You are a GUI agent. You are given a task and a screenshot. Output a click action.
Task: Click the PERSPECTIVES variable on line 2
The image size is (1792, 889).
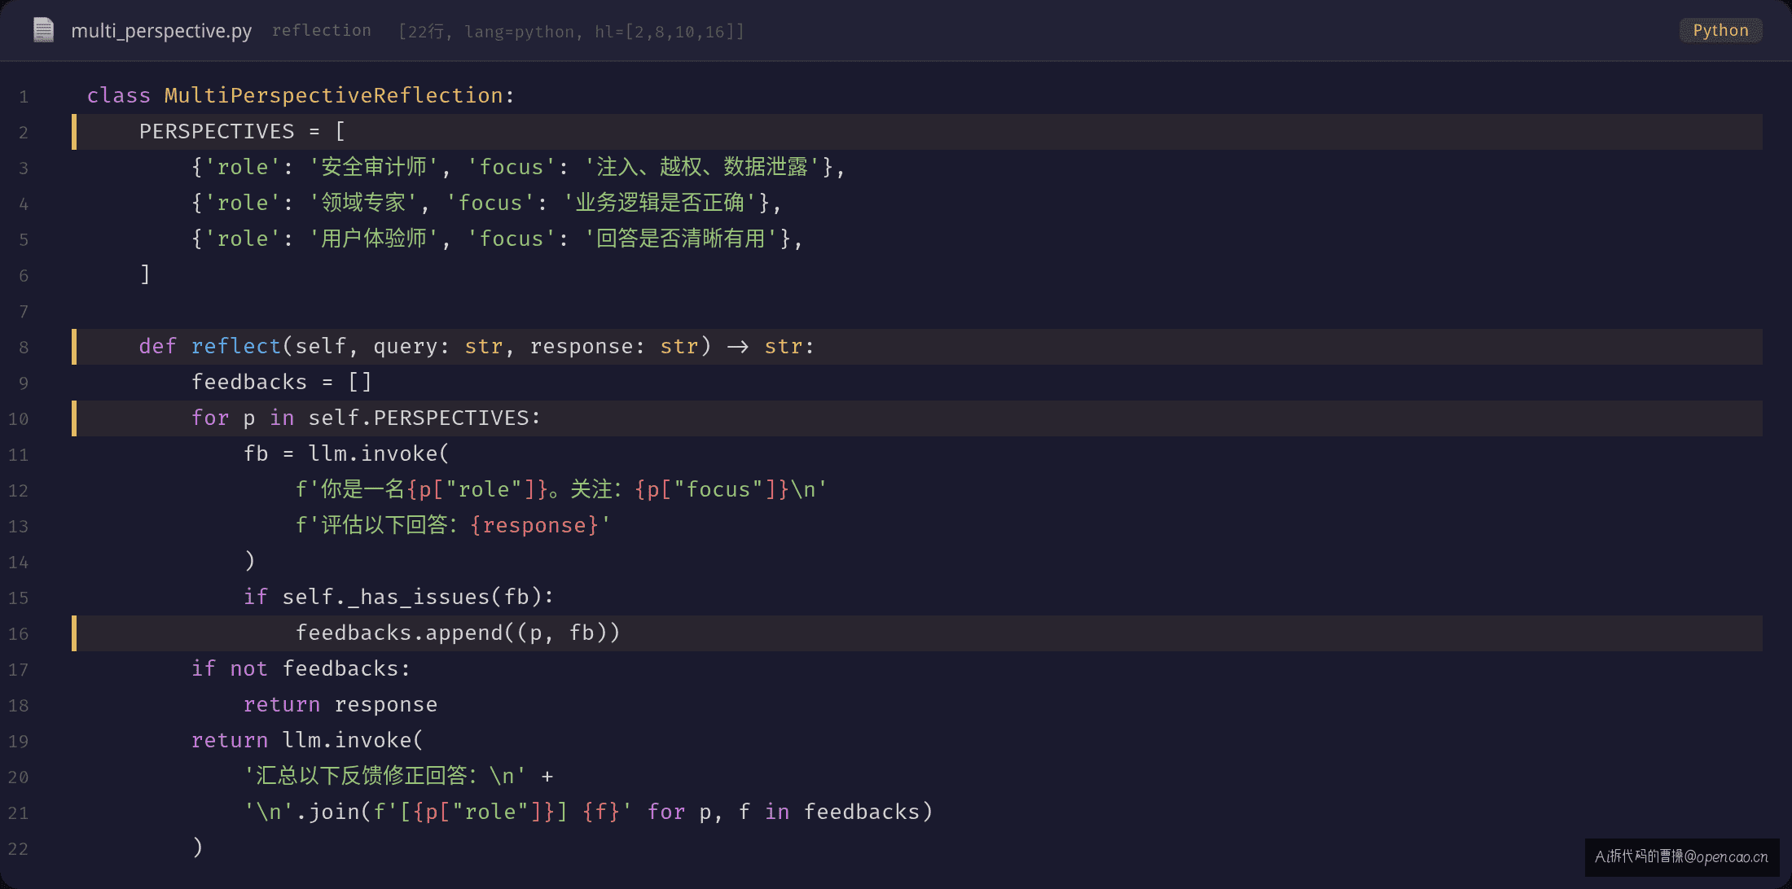217,131
